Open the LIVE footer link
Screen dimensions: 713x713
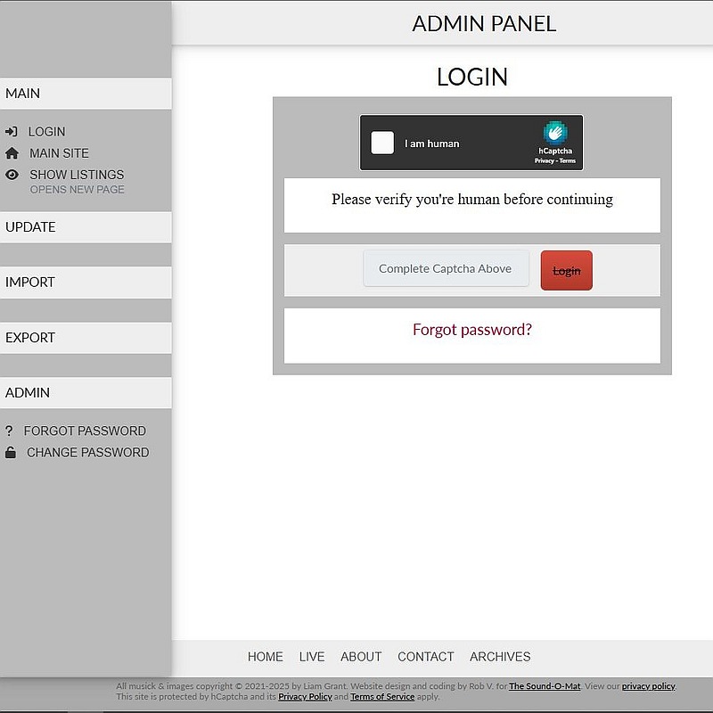pyautogui.click(x=312, y=657)
